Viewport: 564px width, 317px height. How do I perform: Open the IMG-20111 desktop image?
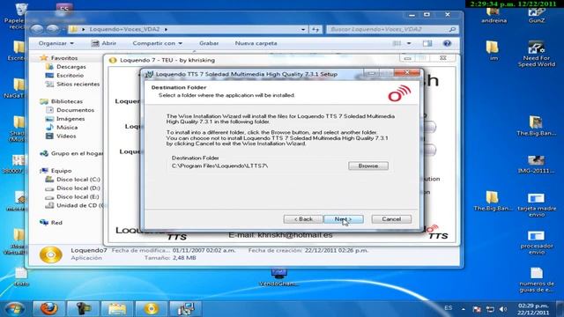click(537, 165)
